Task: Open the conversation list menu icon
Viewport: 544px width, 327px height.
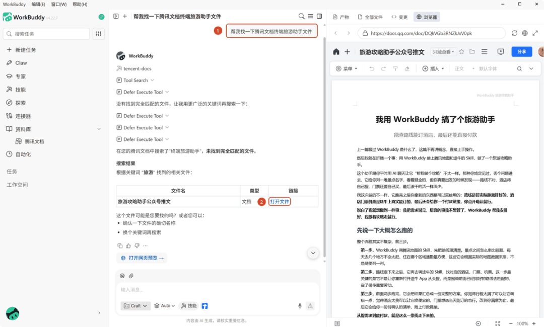Action: pyautogui.click(x=310, y=16)
